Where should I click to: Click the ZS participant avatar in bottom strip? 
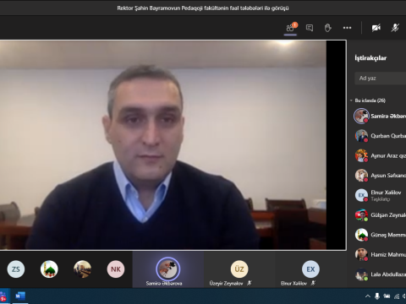click(x=16, y=269)
